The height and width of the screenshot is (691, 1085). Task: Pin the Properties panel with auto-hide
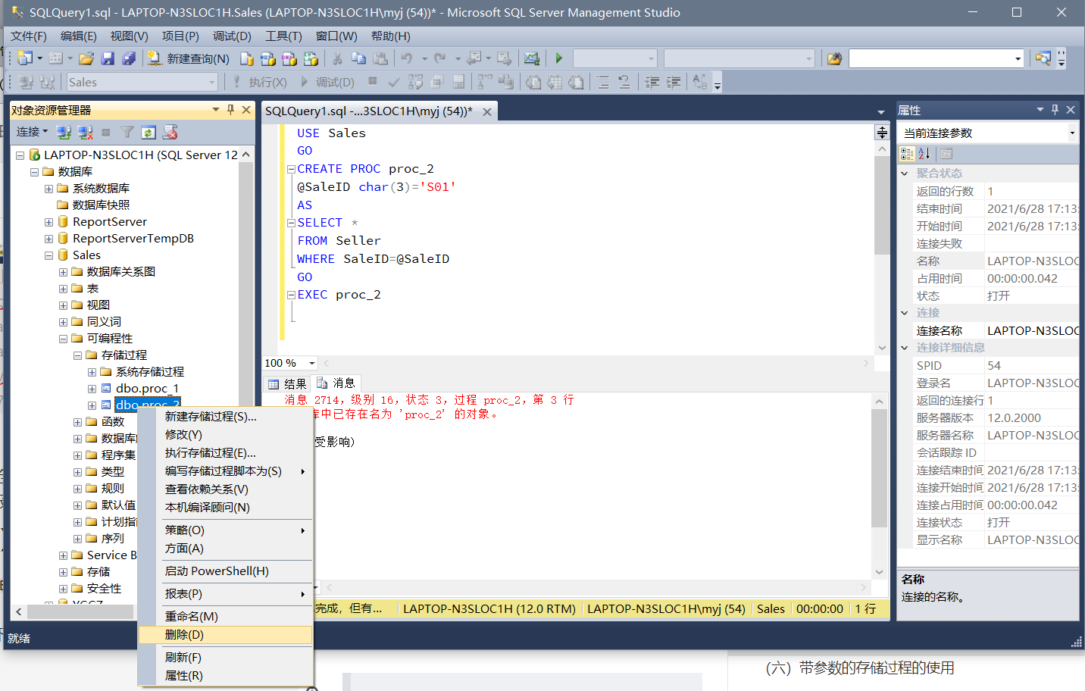1055,110
